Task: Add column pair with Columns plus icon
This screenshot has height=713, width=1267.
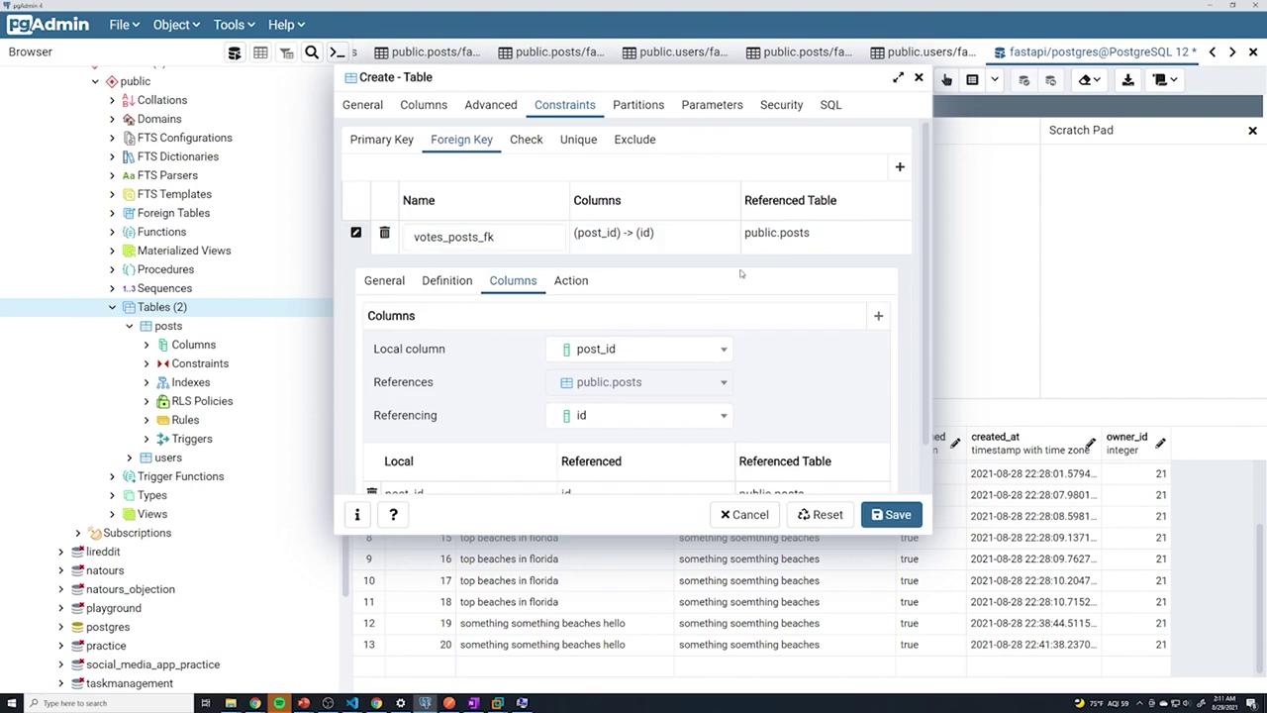Action: tap(878, 316)
